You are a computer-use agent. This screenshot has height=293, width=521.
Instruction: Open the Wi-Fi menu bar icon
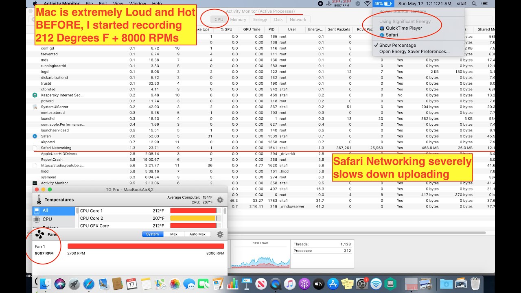click(368, 3)
